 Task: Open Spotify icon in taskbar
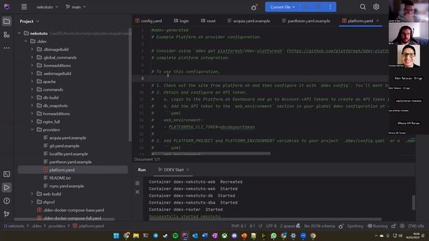click(176, 236)
